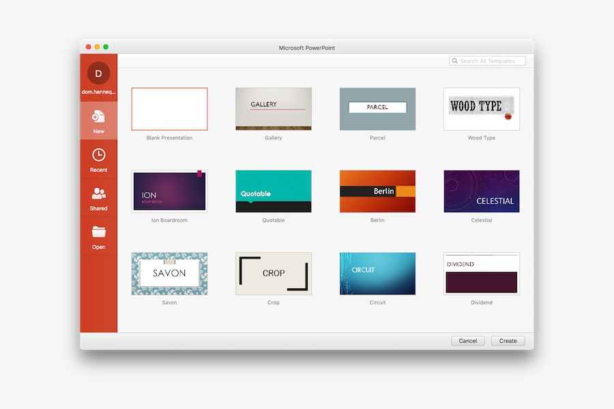Choose the Quotable template
The width and height of the screenshot is (614, 409).
click(x=273, y=192)
